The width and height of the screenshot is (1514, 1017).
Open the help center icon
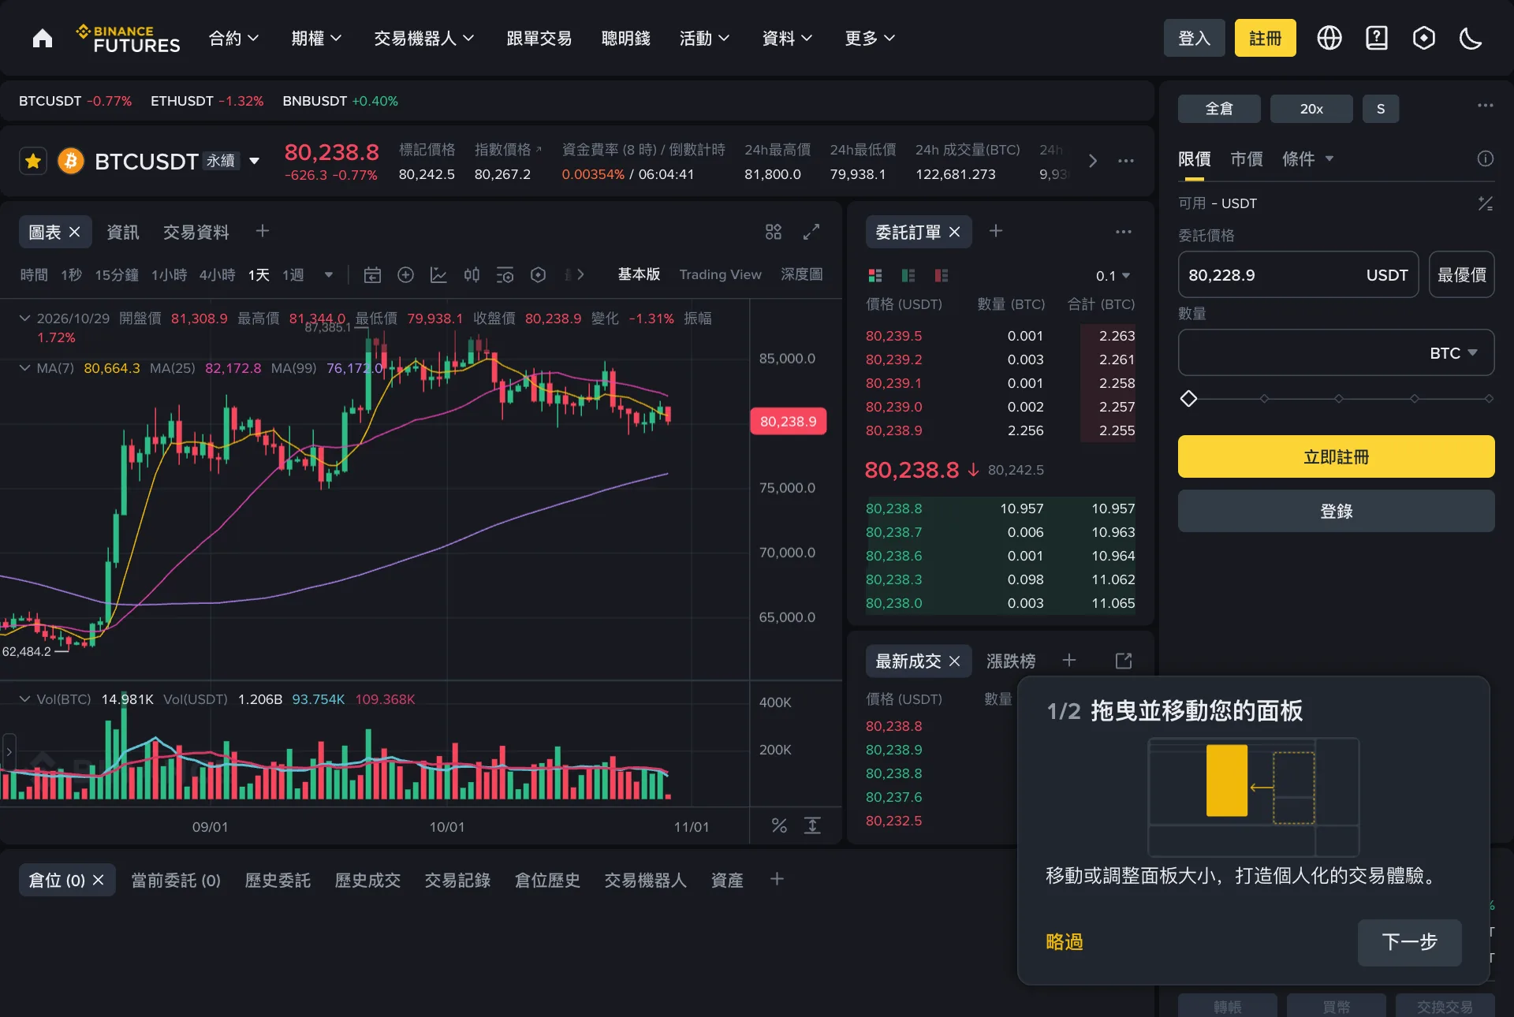tap(1377, 38)
